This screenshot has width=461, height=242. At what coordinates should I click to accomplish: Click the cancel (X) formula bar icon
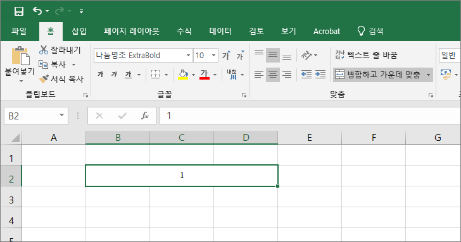tap(99, 116)
